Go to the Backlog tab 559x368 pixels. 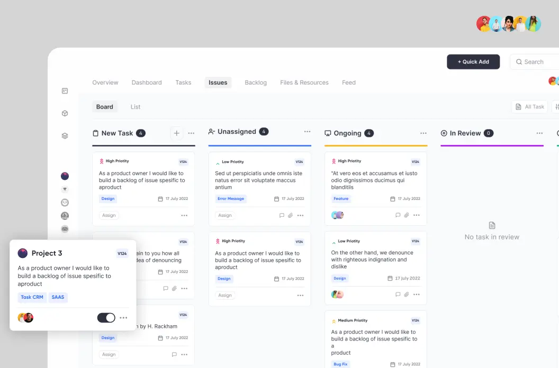pyautogui.click(x=256, y=82)
